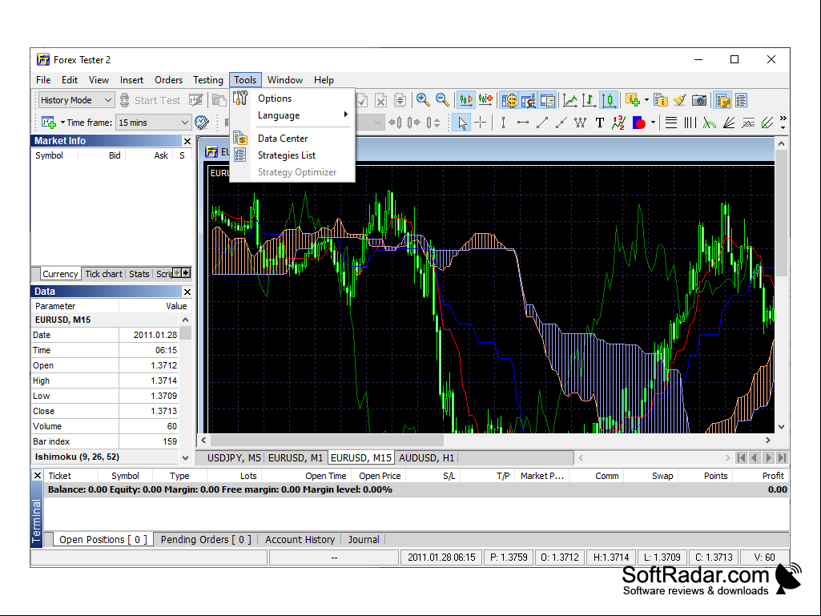Click the Zoom Out magnifier icon
Image resolution: width=821 pixels, height=616 pixels.
442,99
